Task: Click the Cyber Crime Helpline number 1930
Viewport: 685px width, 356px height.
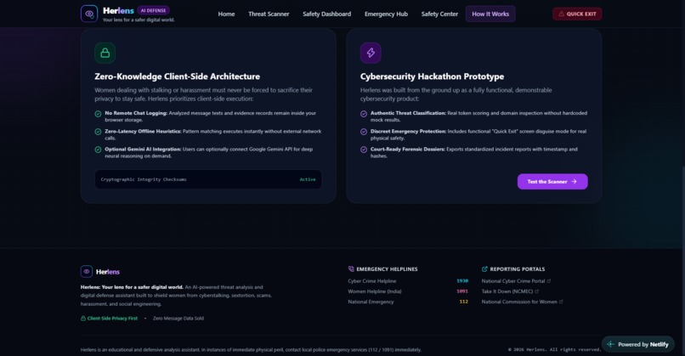Action: [462, 281]
